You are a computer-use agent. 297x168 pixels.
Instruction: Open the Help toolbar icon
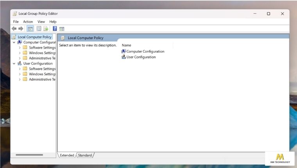click(55, 29)
